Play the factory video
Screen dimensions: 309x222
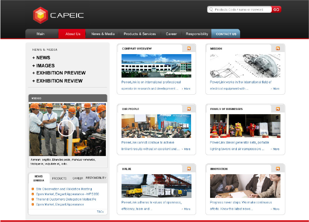click(66, 128)
